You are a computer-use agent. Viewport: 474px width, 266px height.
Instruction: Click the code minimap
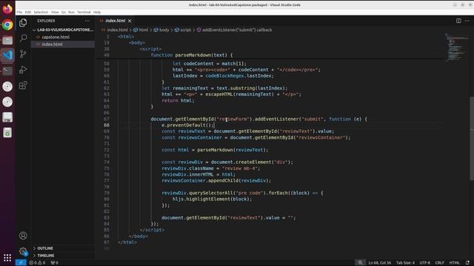[x=456, y=47]
